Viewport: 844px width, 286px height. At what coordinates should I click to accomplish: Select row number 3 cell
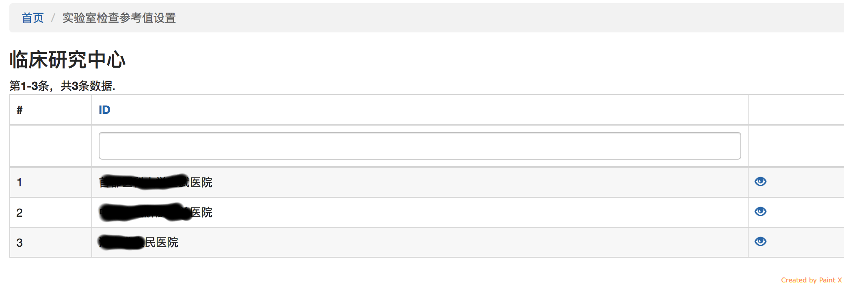click(x=19, y=242)
